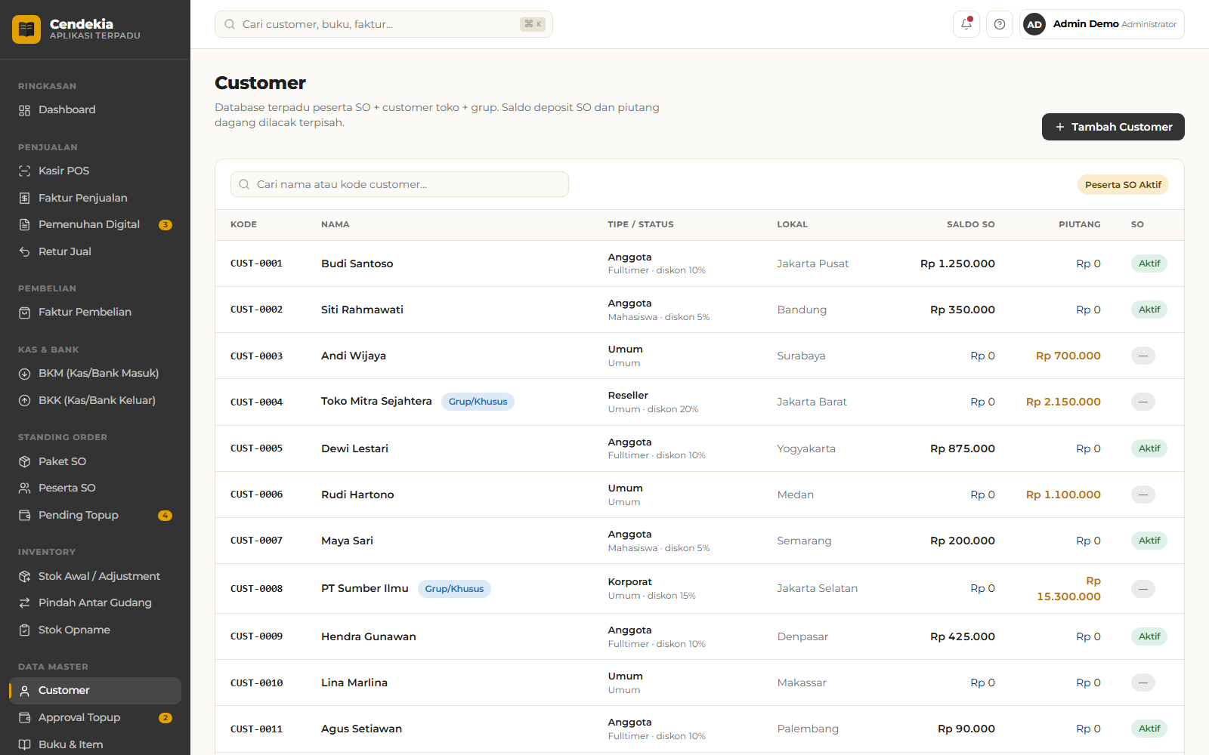Click the Kasir POS scanner icon
Viewport: 1209px width, 755px height.
click(25, 171)
